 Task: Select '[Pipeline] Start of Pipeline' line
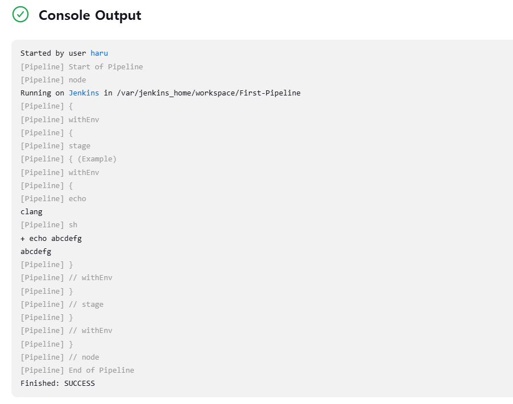[82, 66]
